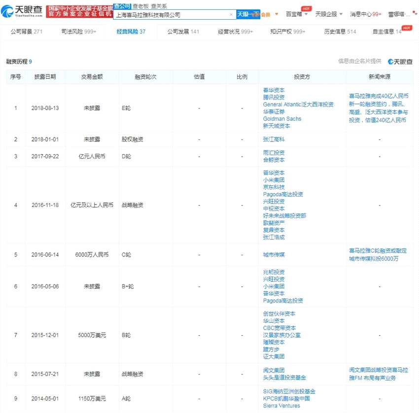
Task: Open General Atlantic泛大西洋投资 investor link
Action: (298, 104)
